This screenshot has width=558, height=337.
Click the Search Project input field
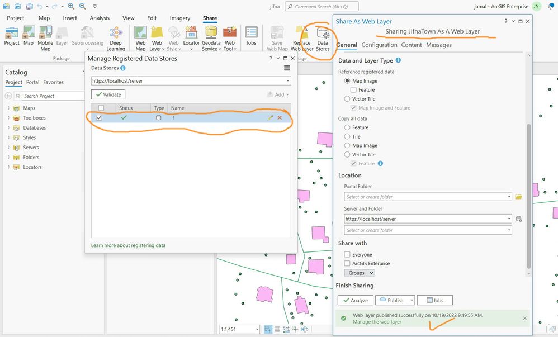53,96
